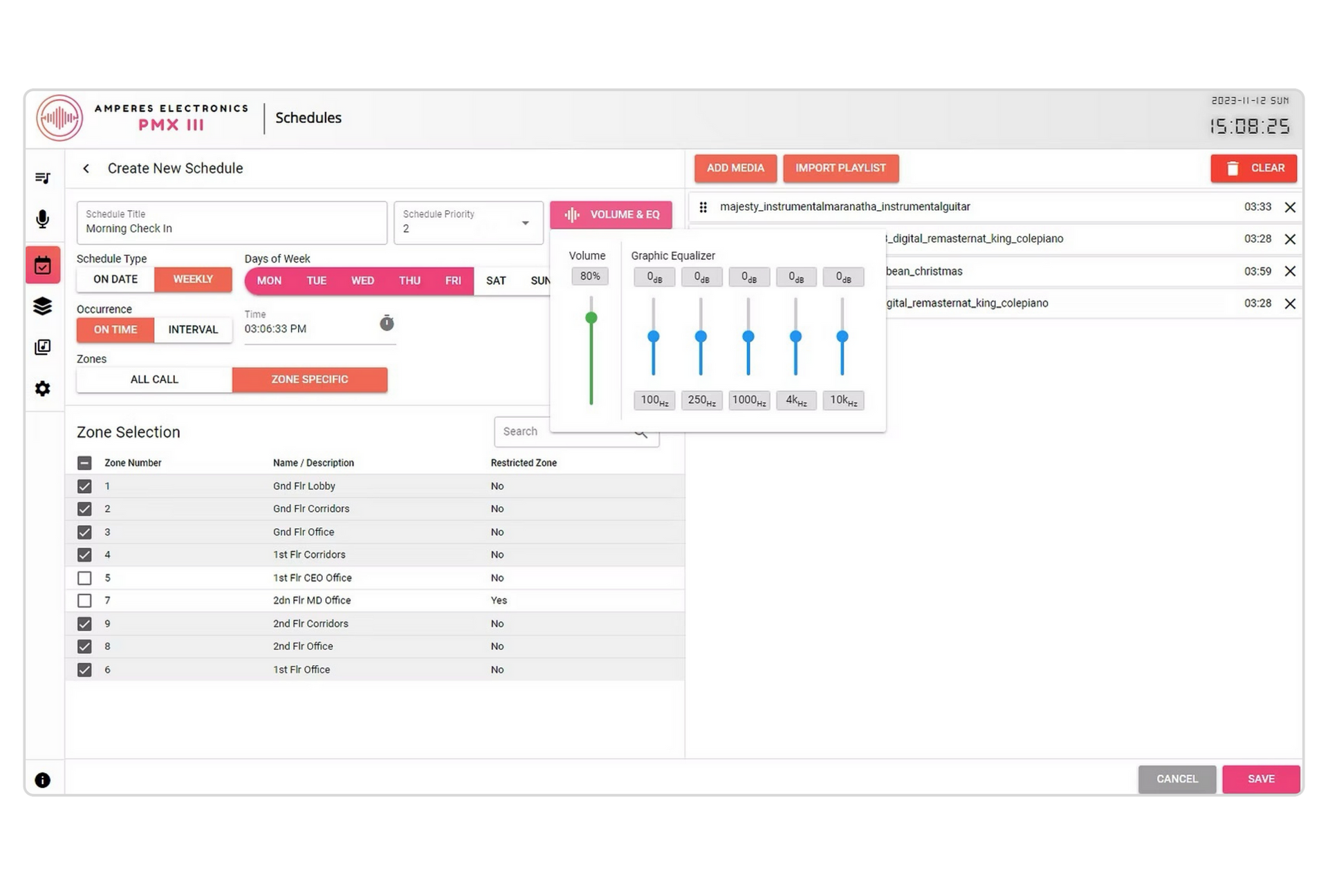Click the 10kHz frequency label box
The height and width of the screenshot is (885, 1328).
(843, 401)
